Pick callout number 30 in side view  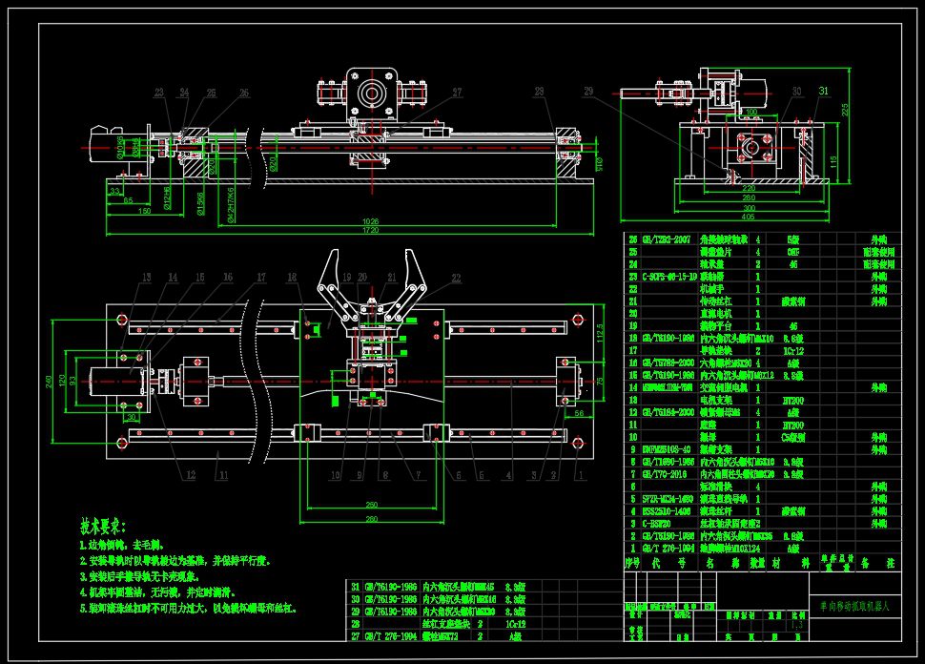click(796, 91)
